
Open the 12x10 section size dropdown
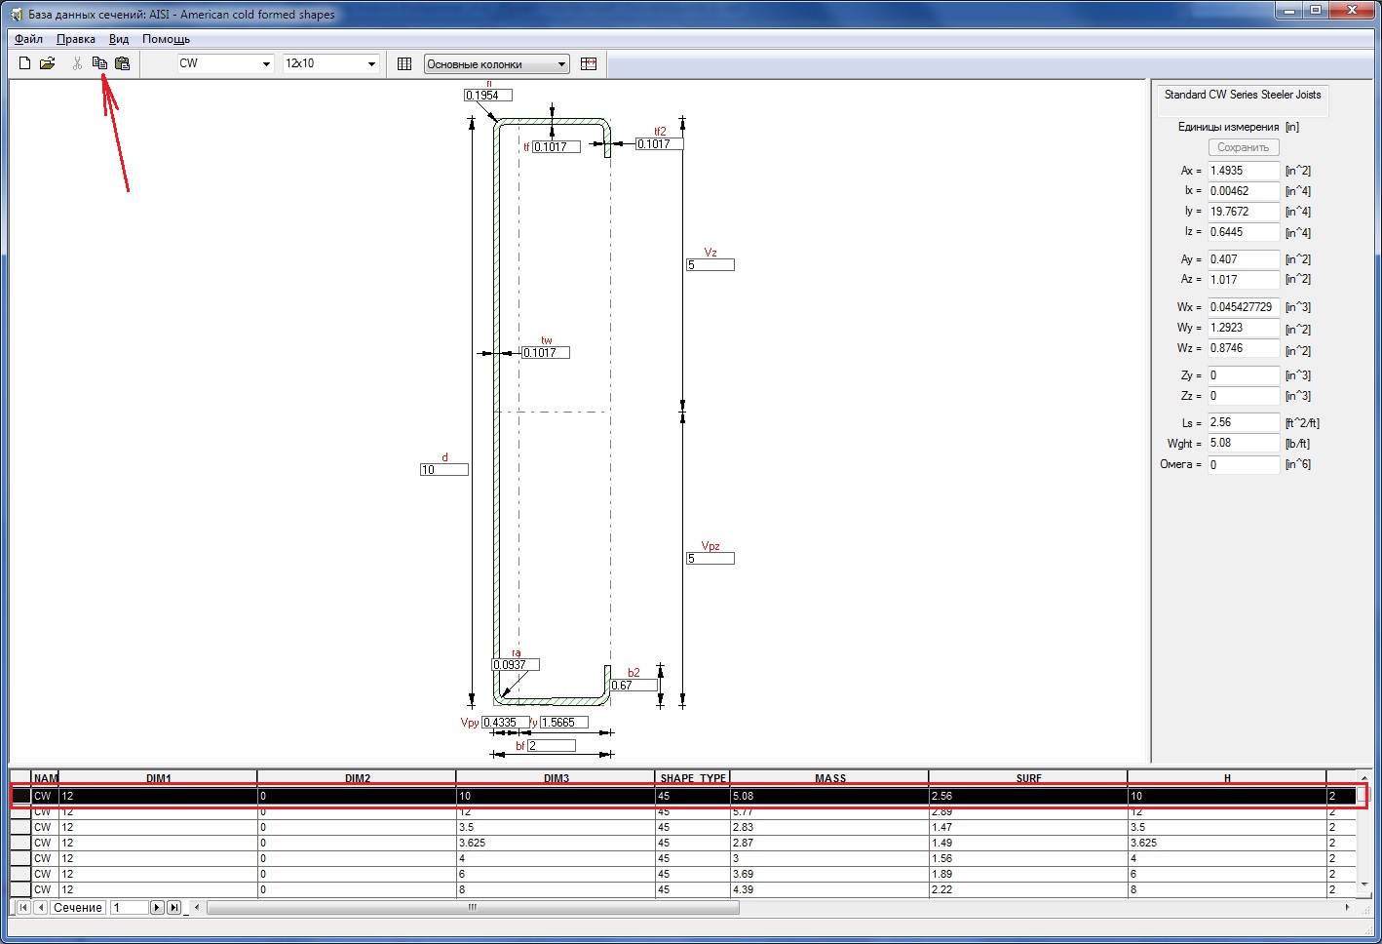(371, 64)
